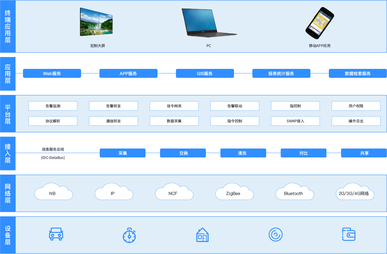This screenshot has width=387, height=254.
Task: Select the 网络层 sidebar label
Action: [x=7, y=193]
